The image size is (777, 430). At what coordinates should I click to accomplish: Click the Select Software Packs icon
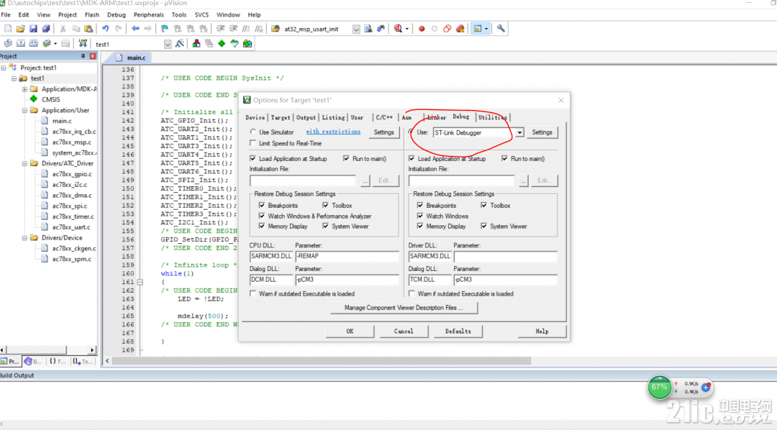(x=235, y=44)
